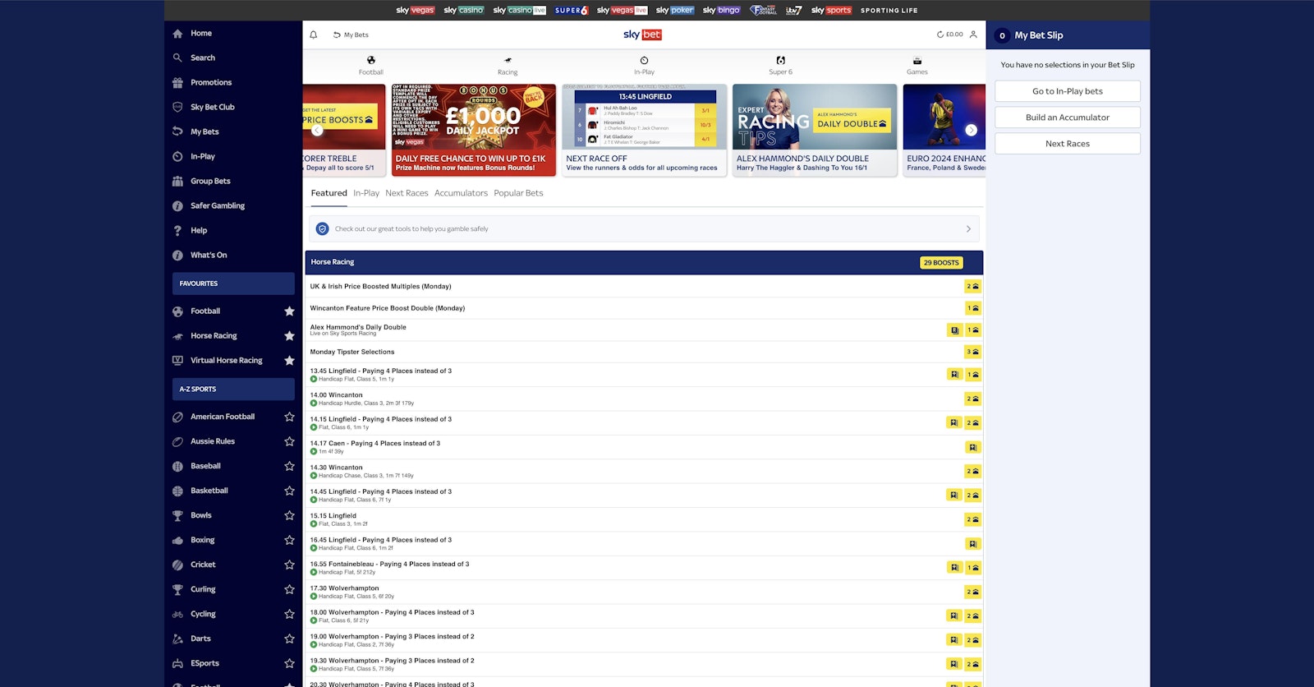Click the Racing horse icon in top navigation
This screenshot has height=687, width=1314.
[x=508, y=60]
